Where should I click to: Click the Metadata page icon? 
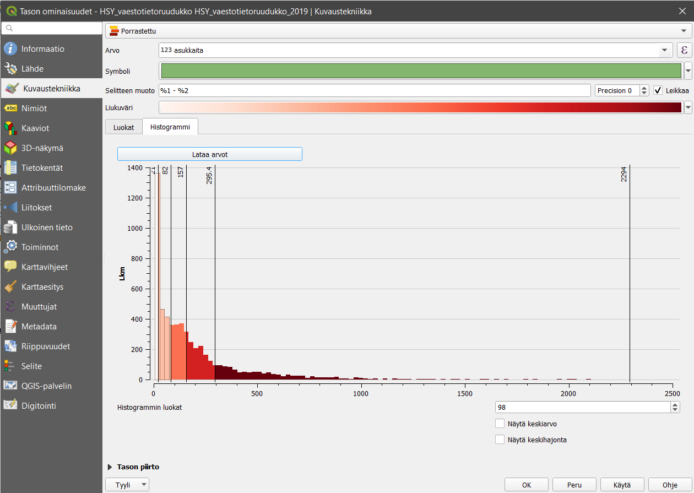pos(10,327)
